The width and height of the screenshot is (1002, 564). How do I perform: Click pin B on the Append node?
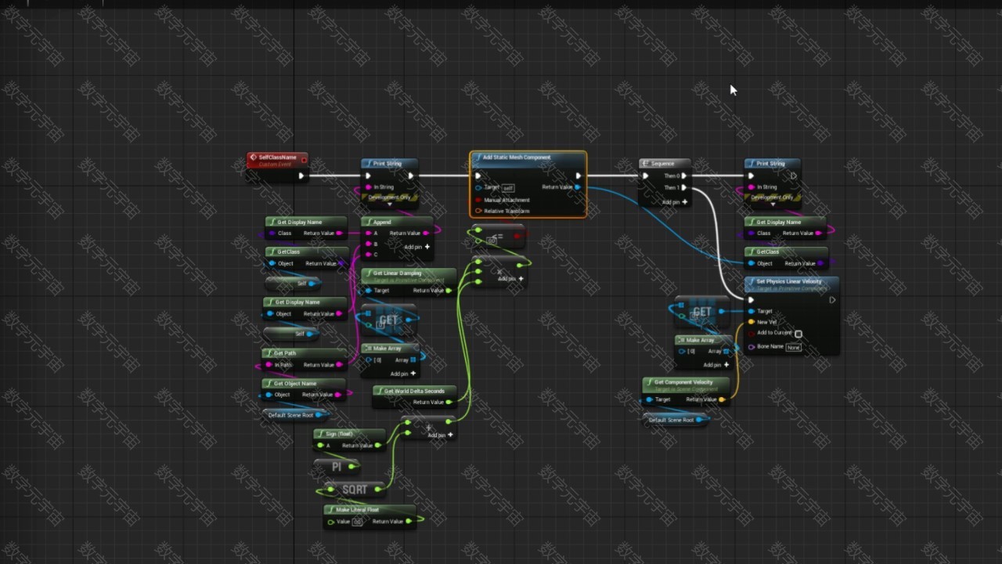tap(368, 244)
